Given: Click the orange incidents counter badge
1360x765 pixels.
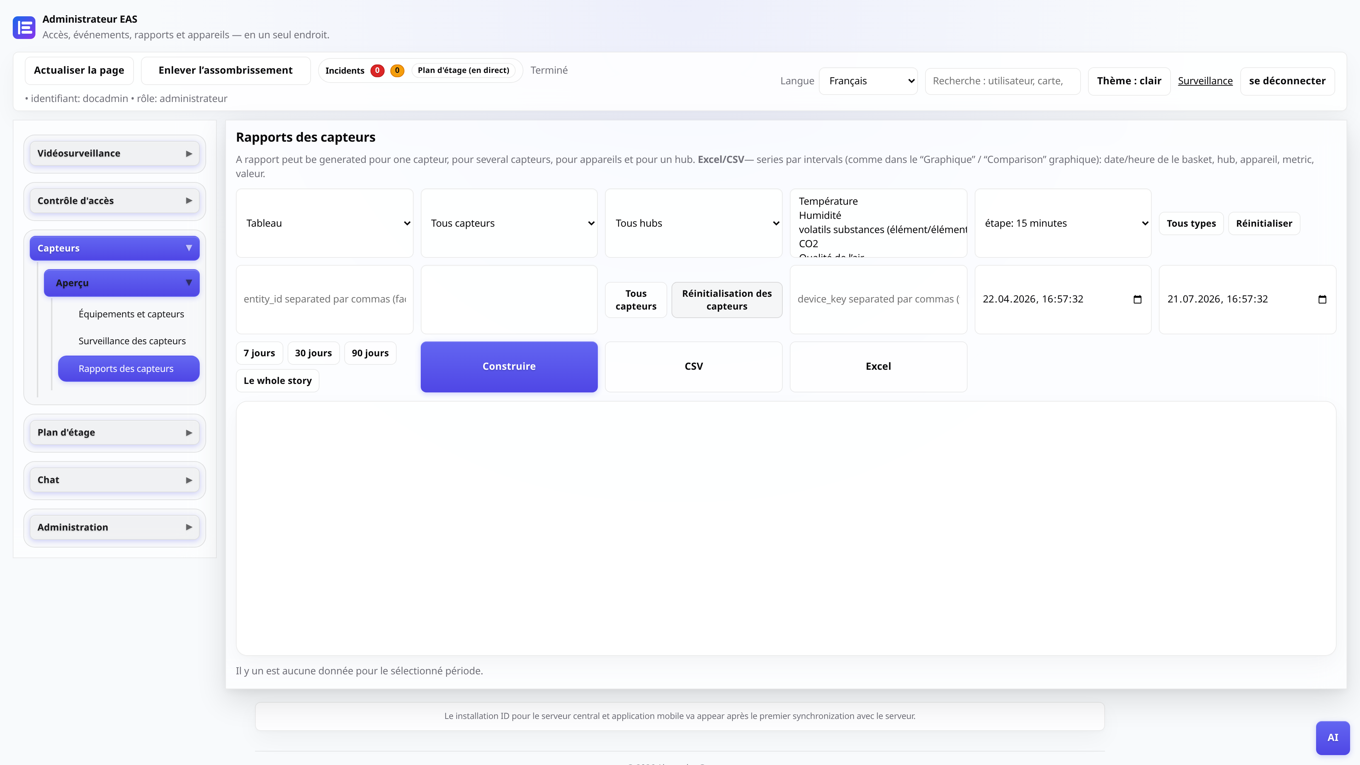Looking at the screenshot, I should click(397, 70).
